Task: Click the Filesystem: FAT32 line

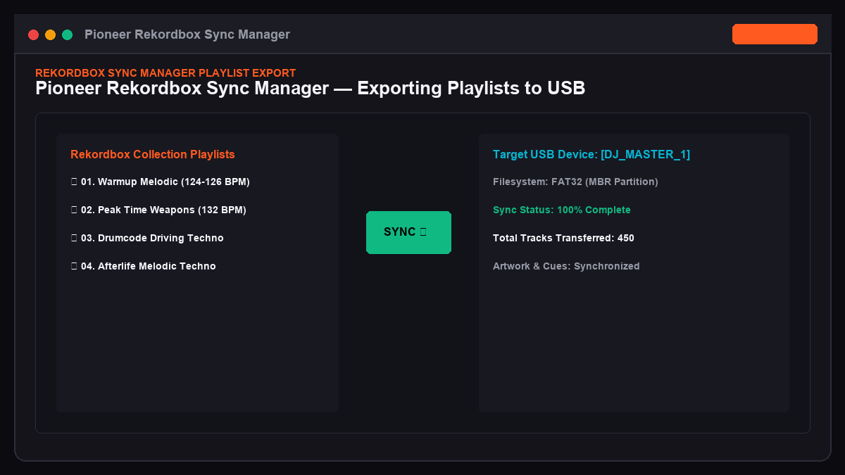Action: tap(575, 182)
